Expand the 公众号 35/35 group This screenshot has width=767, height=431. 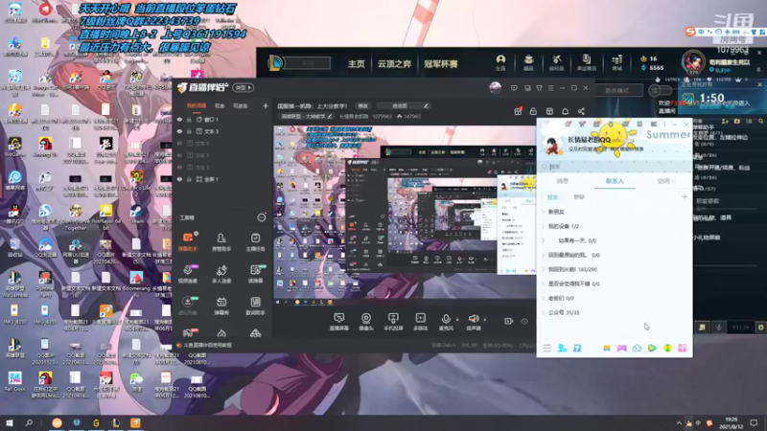coord(543,312)
